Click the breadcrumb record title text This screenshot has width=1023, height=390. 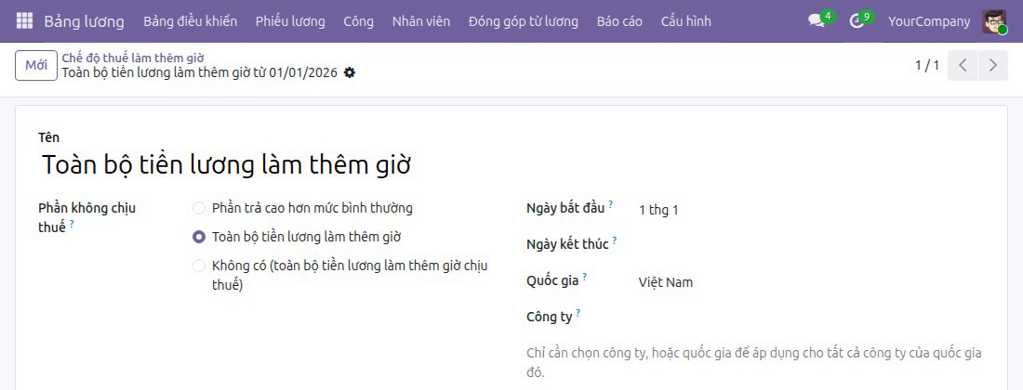[x=200, y=73]
